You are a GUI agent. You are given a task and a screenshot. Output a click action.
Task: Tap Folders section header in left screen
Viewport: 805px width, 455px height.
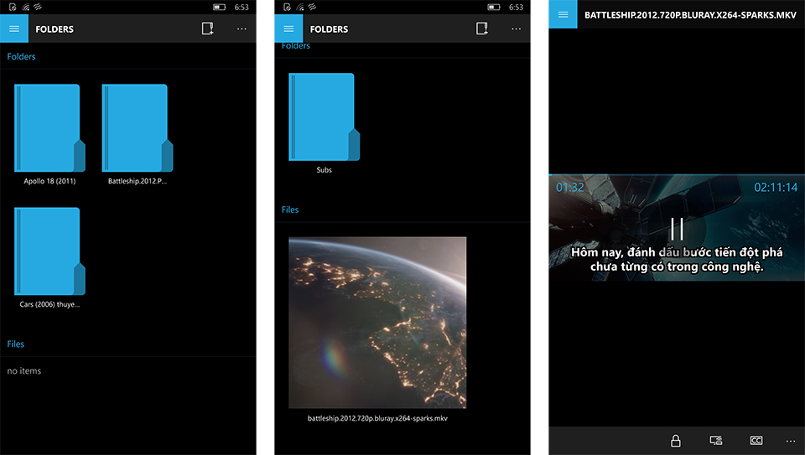[x=21, y=56]
